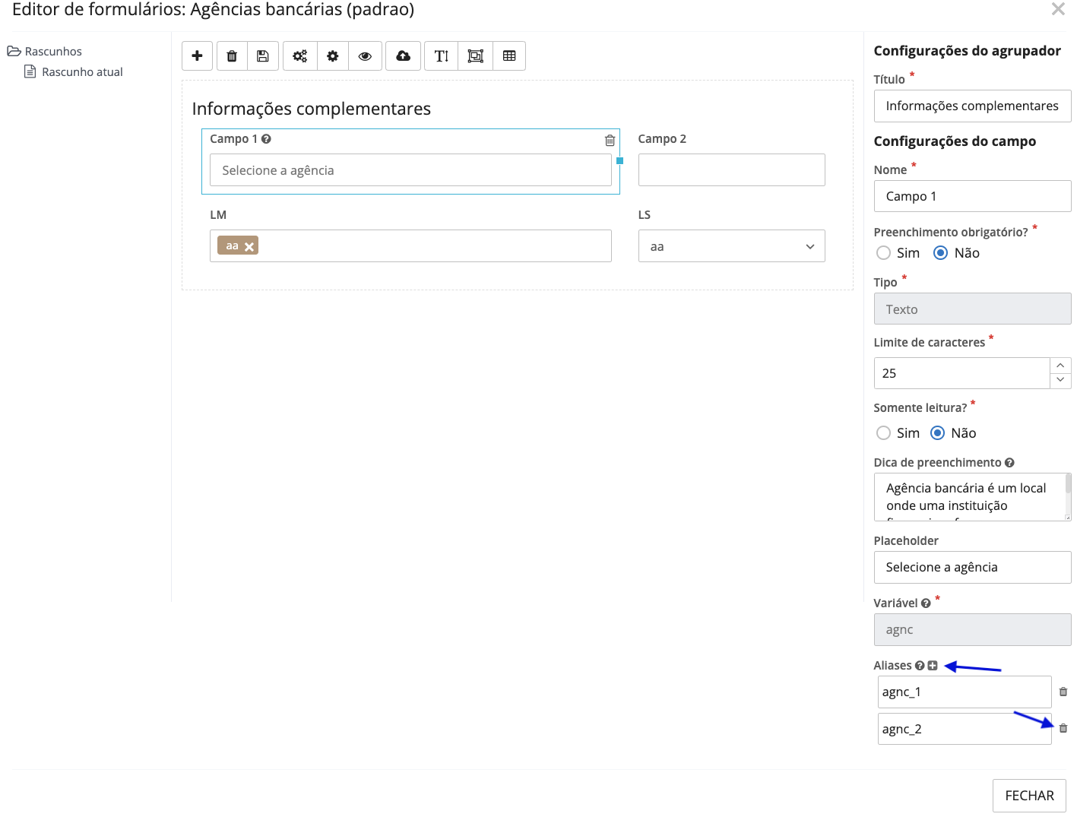Edit the agnc_1 alias input
This screenshot has height=817, width=1077.
click(x=965, y=692)
